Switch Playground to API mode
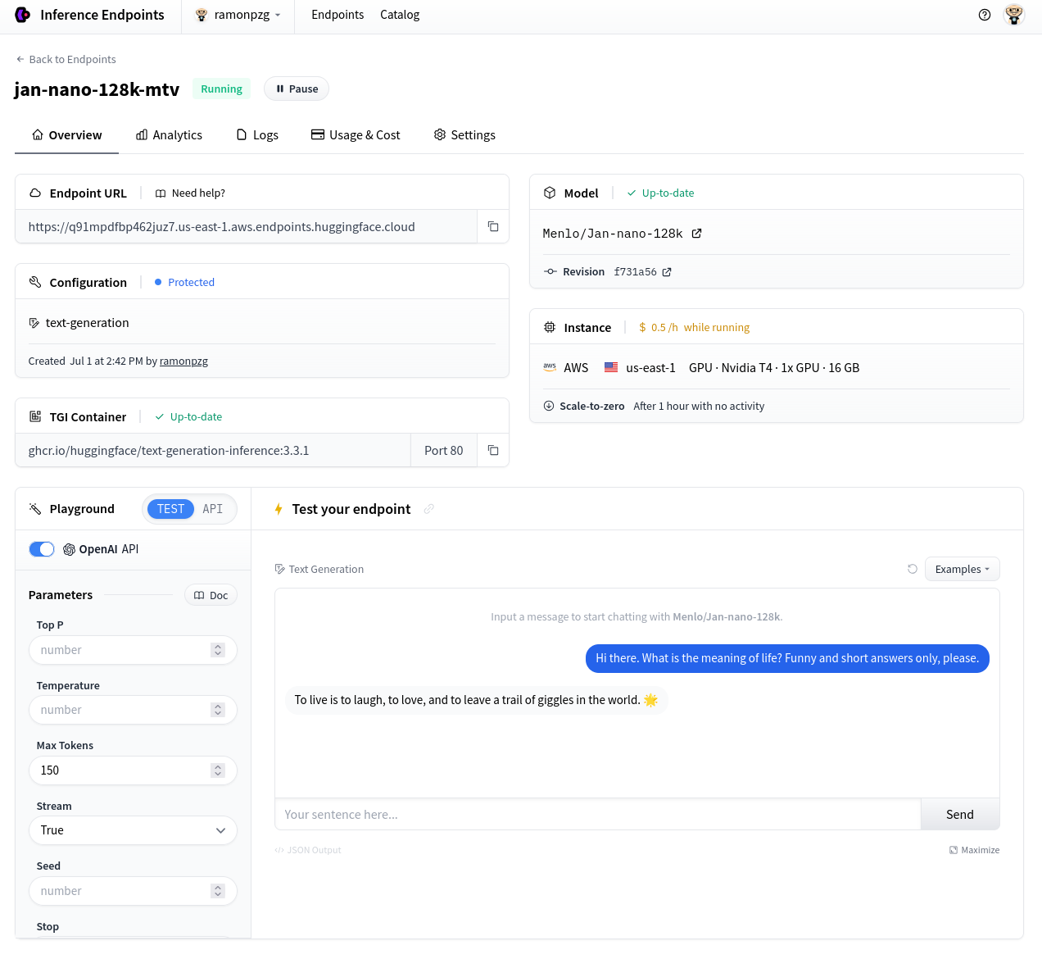This screenshot has width=1042, height=959. click(213, 509)
